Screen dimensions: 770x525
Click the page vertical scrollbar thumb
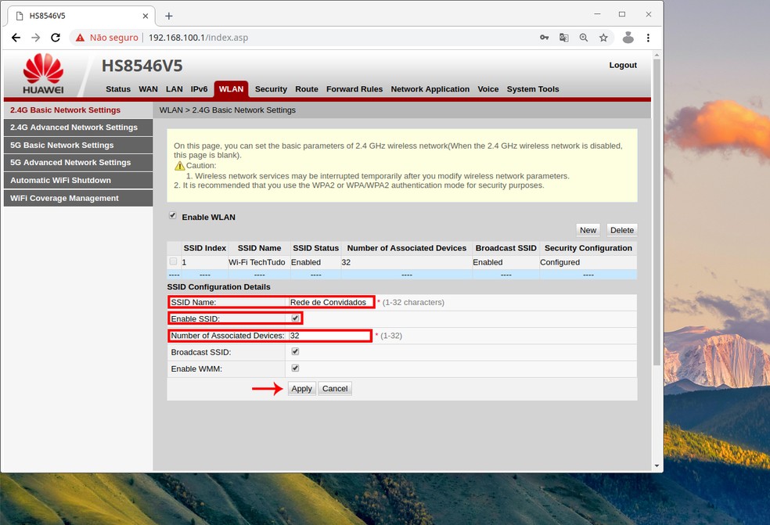pyautogui.click(x=657, y=211)
